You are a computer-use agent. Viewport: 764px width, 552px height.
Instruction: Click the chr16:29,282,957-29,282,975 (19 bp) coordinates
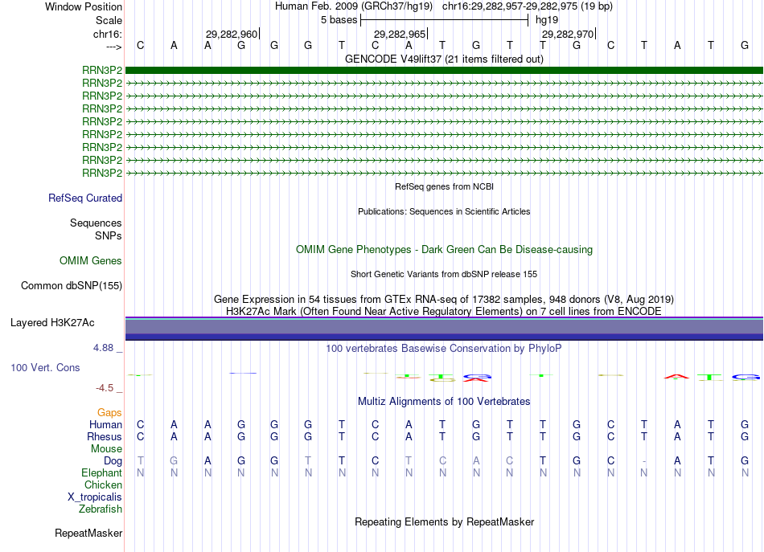528,6
